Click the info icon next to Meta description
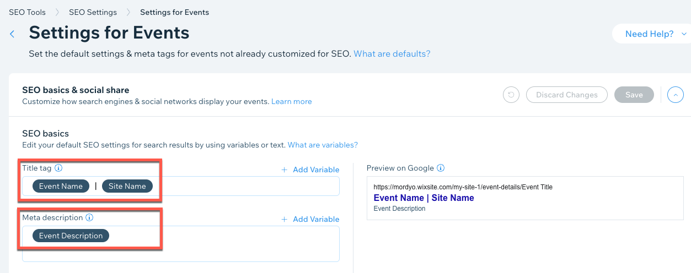 tap(89, 217)
